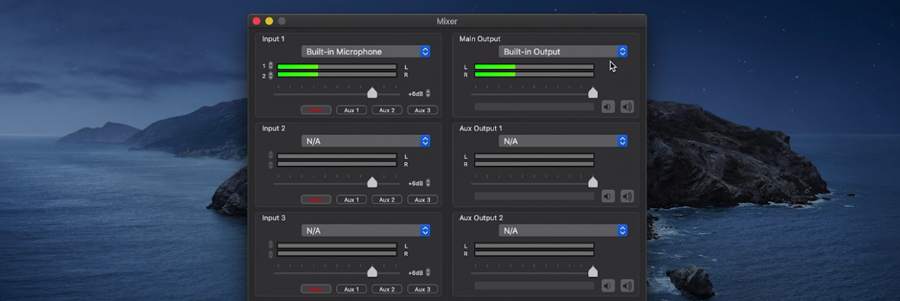Click the Main Output section label
The image size is (900, 301).
[480, 38]
